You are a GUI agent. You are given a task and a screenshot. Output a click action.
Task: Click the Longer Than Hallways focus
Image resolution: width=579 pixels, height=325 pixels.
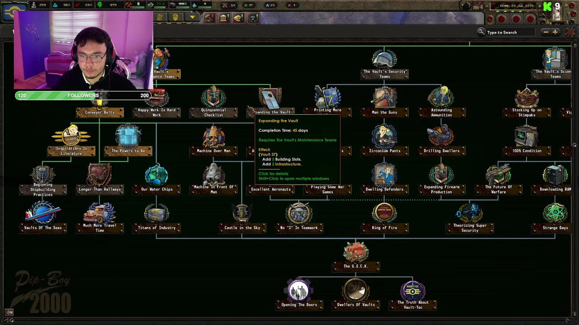pyautogui.click(x=100, y=179)
